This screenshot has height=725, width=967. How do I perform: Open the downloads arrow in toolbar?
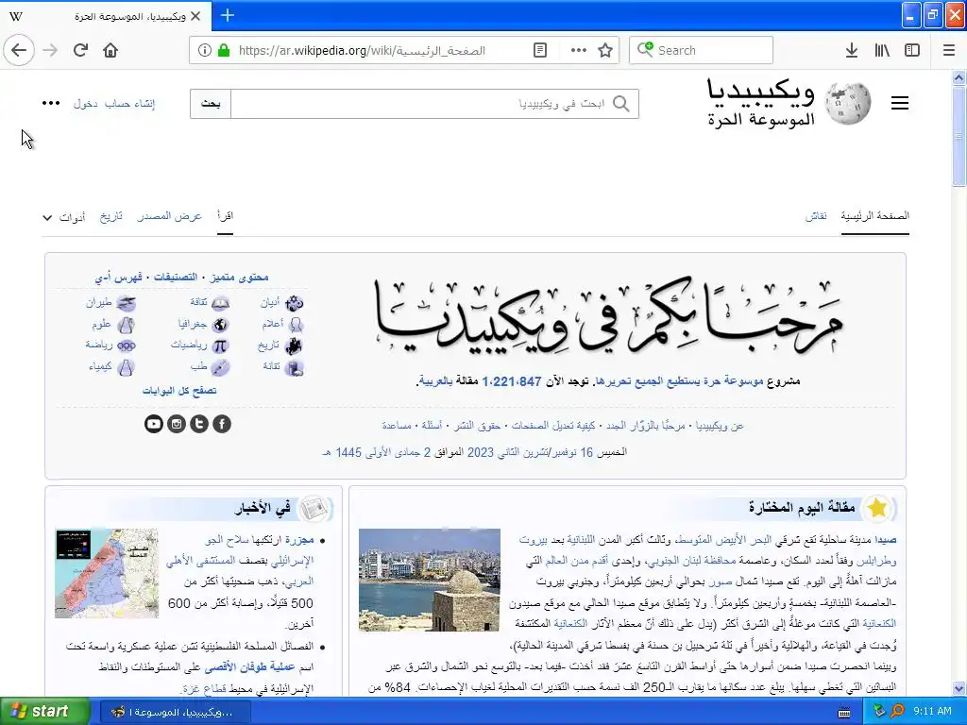(x=851, y=50)
